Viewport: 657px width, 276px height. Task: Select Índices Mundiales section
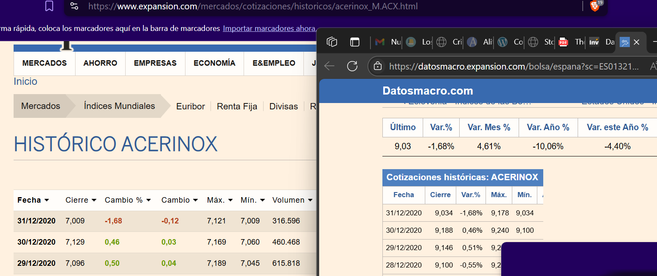click(119, 106)
